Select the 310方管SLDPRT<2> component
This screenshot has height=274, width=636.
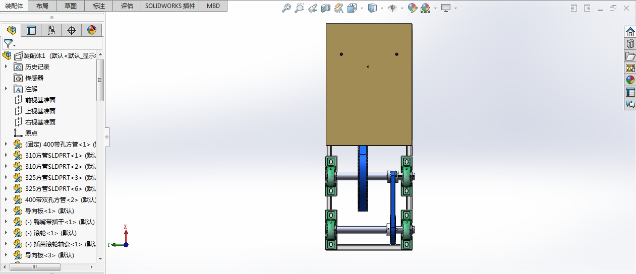click(x=60, y=166)
